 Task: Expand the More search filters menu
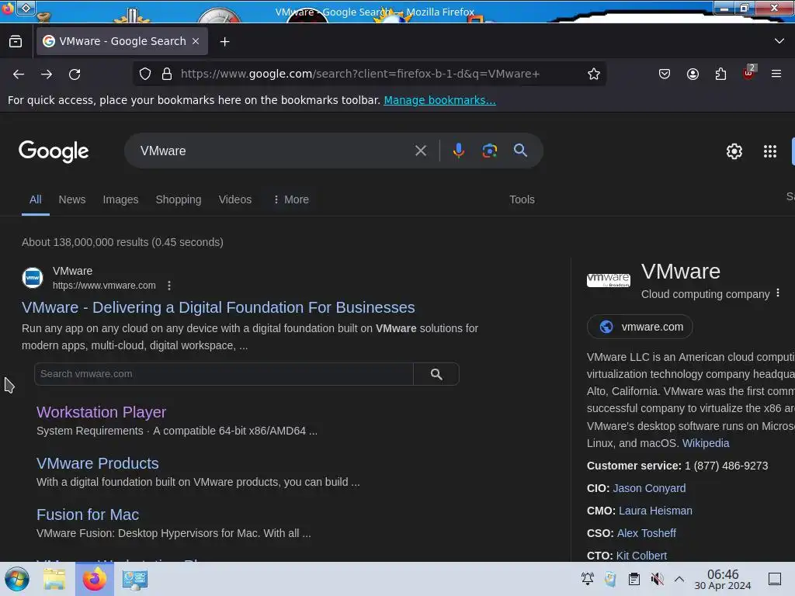(291, 199)
